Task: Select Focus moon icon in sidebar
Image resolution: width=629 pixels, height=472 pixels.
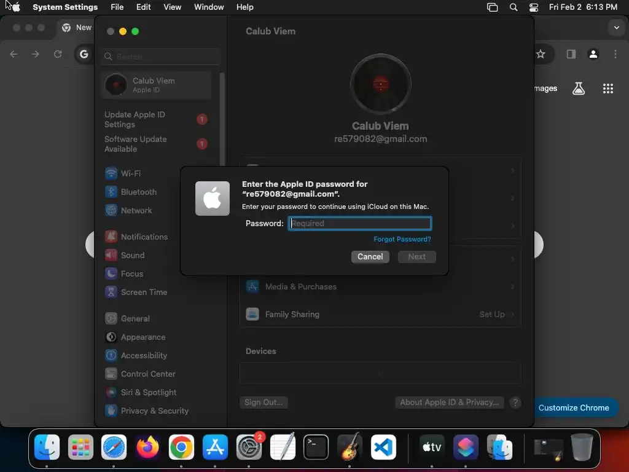Action: [x=111, y=273]
